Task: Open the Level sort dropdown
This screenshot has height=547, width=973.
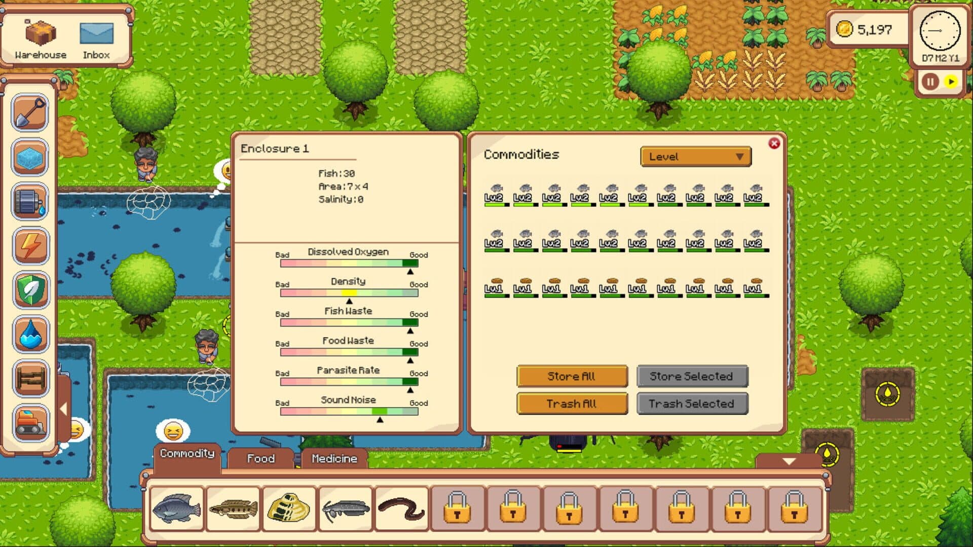Action: (695, 157)
